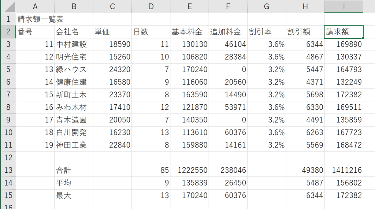Click company cell 明光住宅

click(x=74, y=57)
